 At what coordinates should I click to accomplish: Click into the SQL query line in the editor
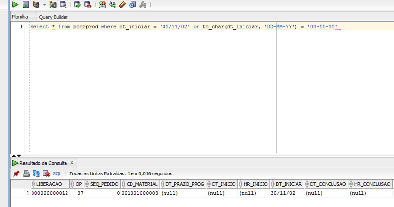186,27
